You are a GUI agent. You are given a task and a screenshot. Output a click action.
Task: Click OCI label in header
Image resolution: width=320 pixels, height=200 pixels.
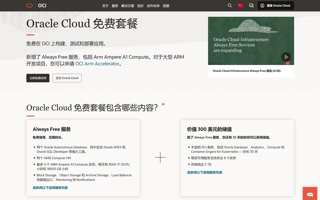coord(42,6)
